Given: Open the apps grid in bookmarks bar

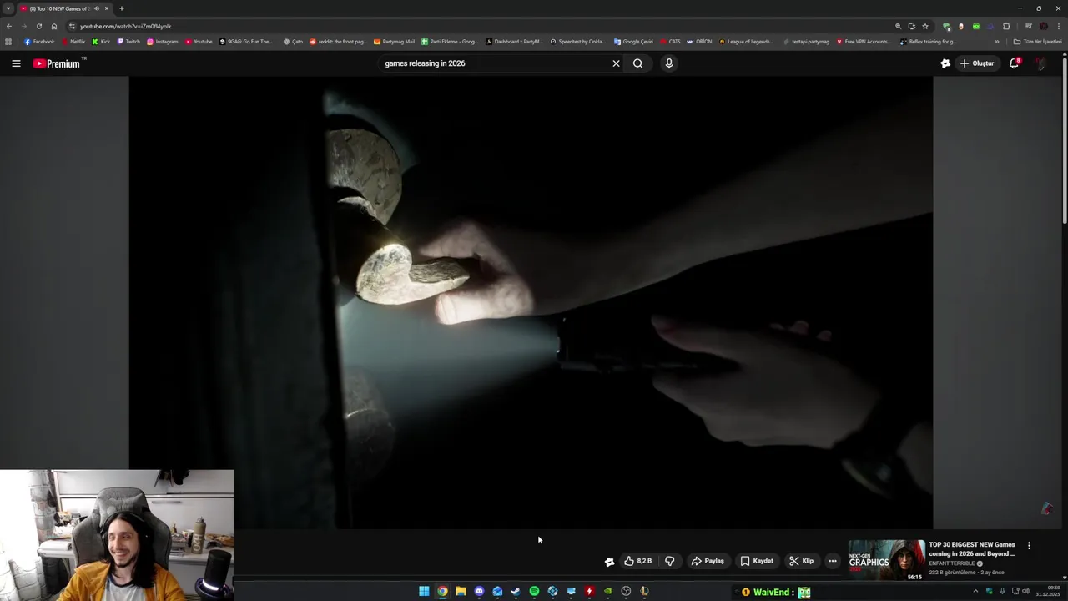Looking at the screenshot, I should [8, 42].
